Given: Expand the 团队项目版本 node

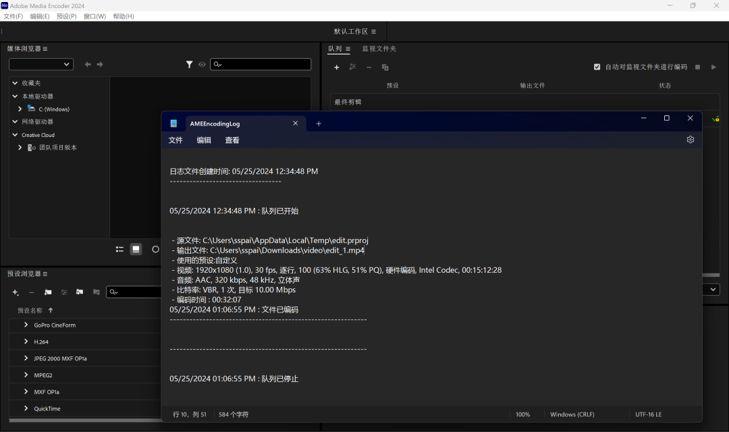Looking at the screenshot, I should click(20, 147).
